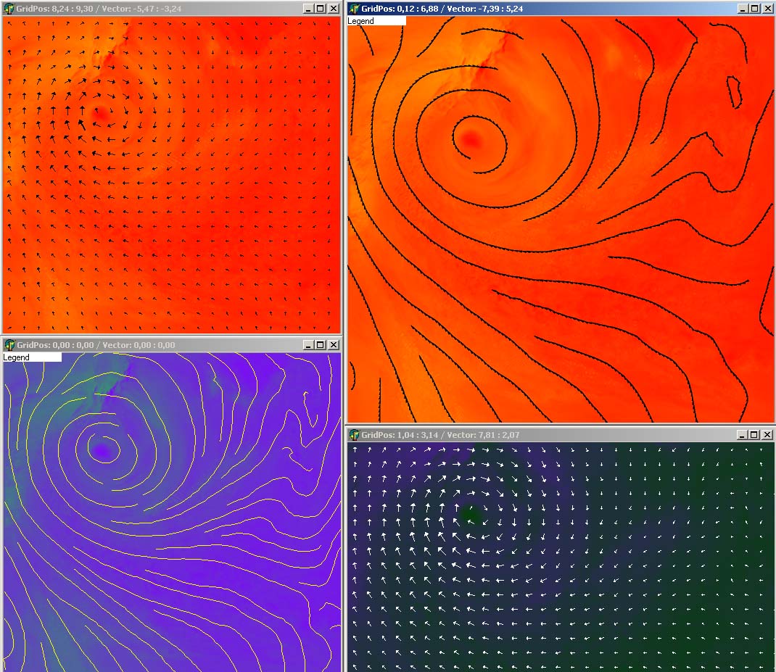Viewport: 776px width, 672px height.
Task: Minimize the GridPos 0,12 streamline window
Action: click(x=742, y=9)
